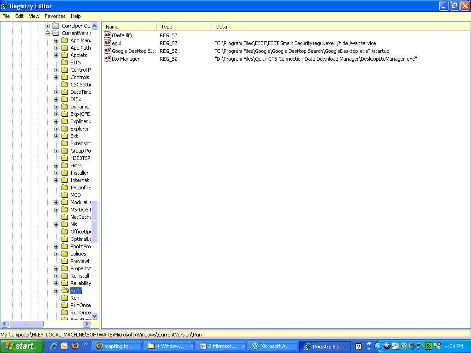Select the Explorer key in tree
471x353 pixels.
[80, 129]
